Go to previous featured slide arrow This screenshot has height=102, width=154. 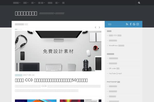coord(95,28)
